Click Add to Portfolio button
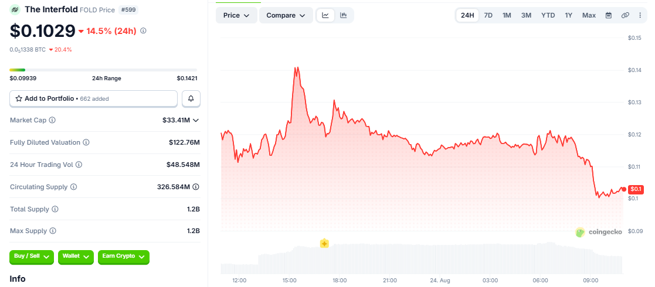This screenshot has height=287, width=655. pos(94,98)
